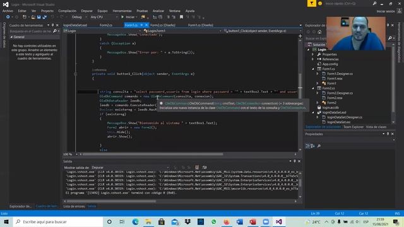The image size is (404, 227).
Task: Open Task View from the taskbar
Action: pos(122,221)
